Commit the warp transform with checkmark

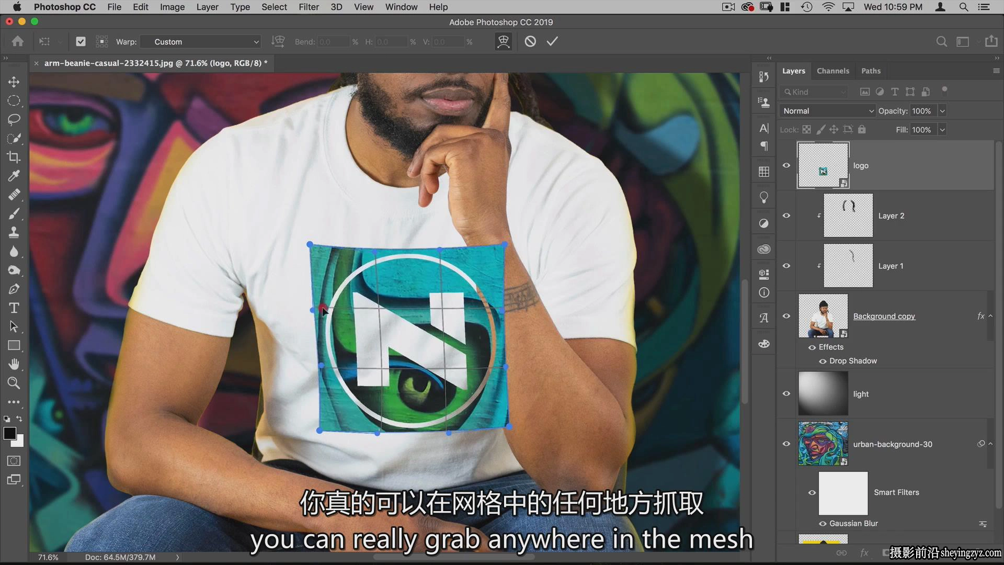(552, 41)
